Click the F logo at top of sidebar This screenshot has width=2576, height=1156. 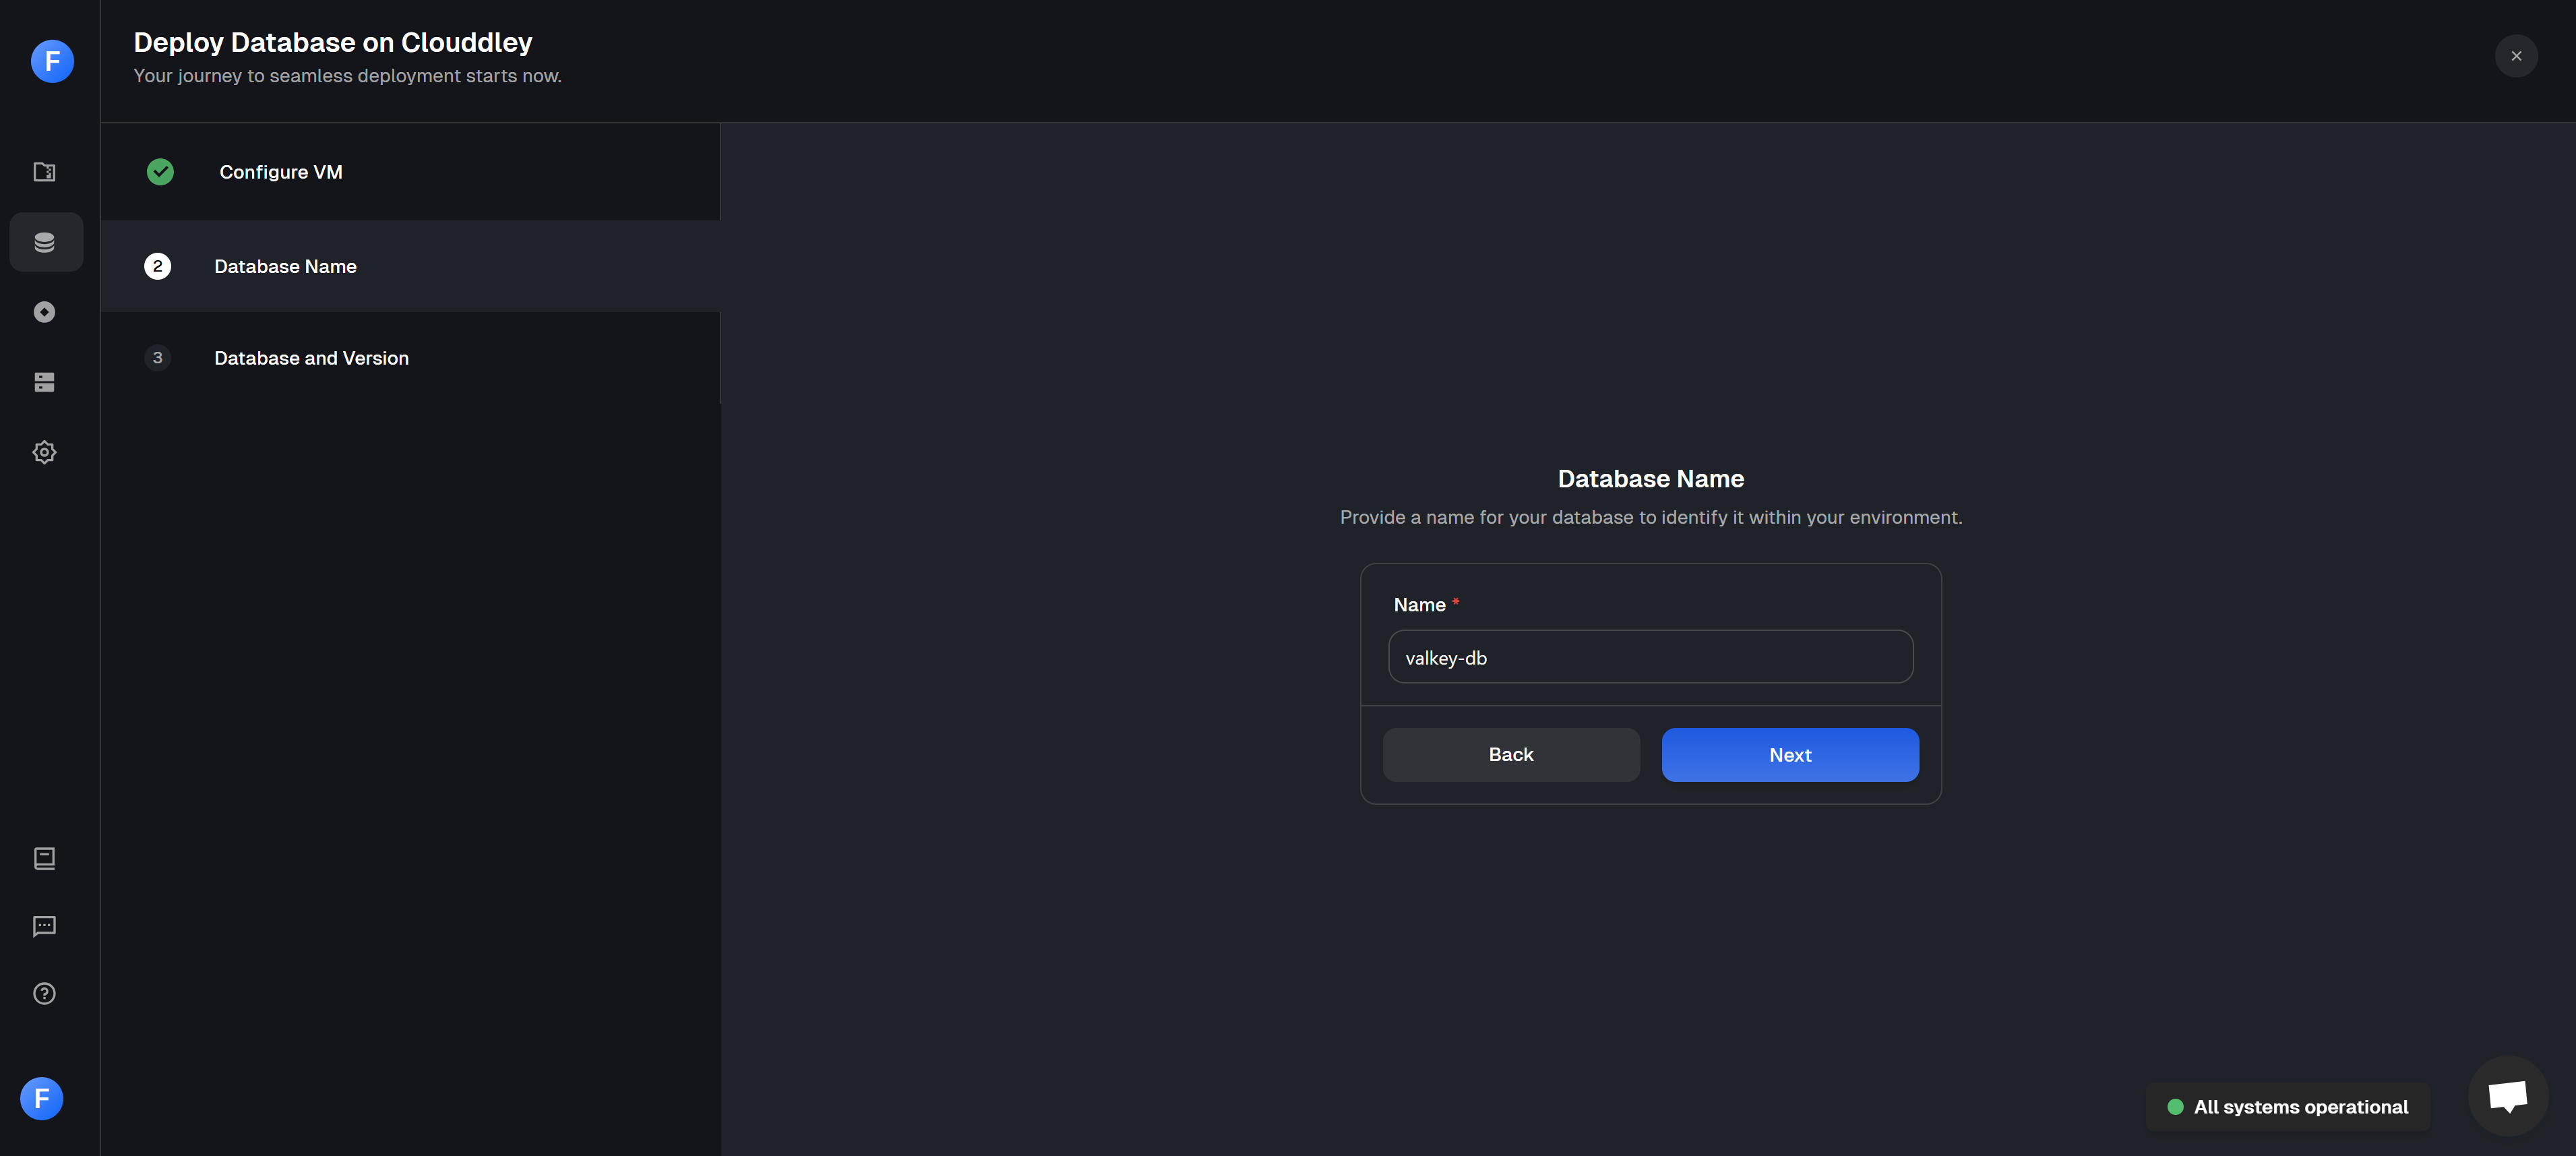52,61
